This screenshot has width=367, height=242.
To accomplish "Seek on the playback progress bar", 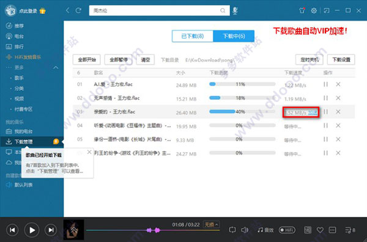I will pos(153,230).
